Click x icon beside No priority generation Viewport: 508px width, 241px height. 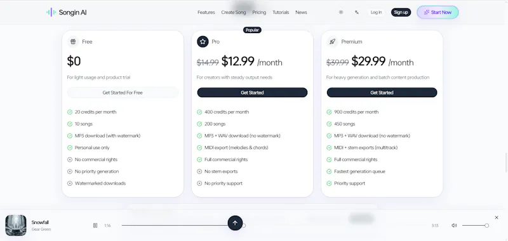coord(70,171)
